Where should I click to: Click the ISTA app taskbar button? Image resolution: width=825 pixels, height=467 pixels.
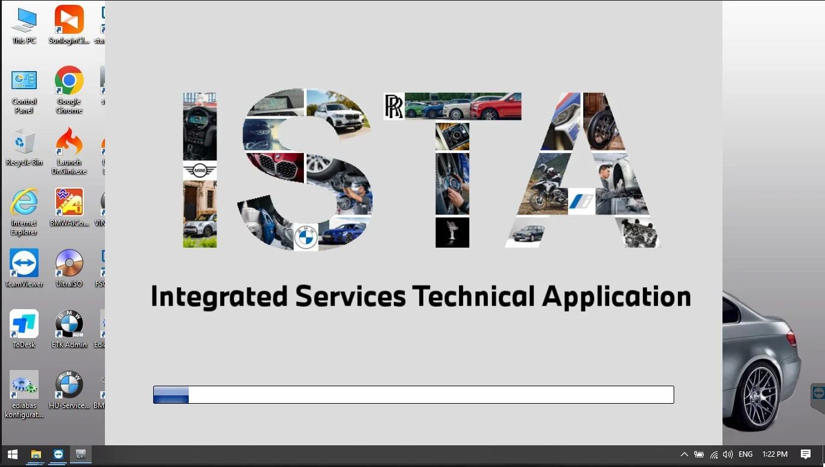(x=80, y=454)
